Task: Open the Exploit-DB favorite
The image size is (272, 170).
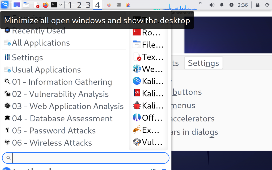Action: (148, 130)
